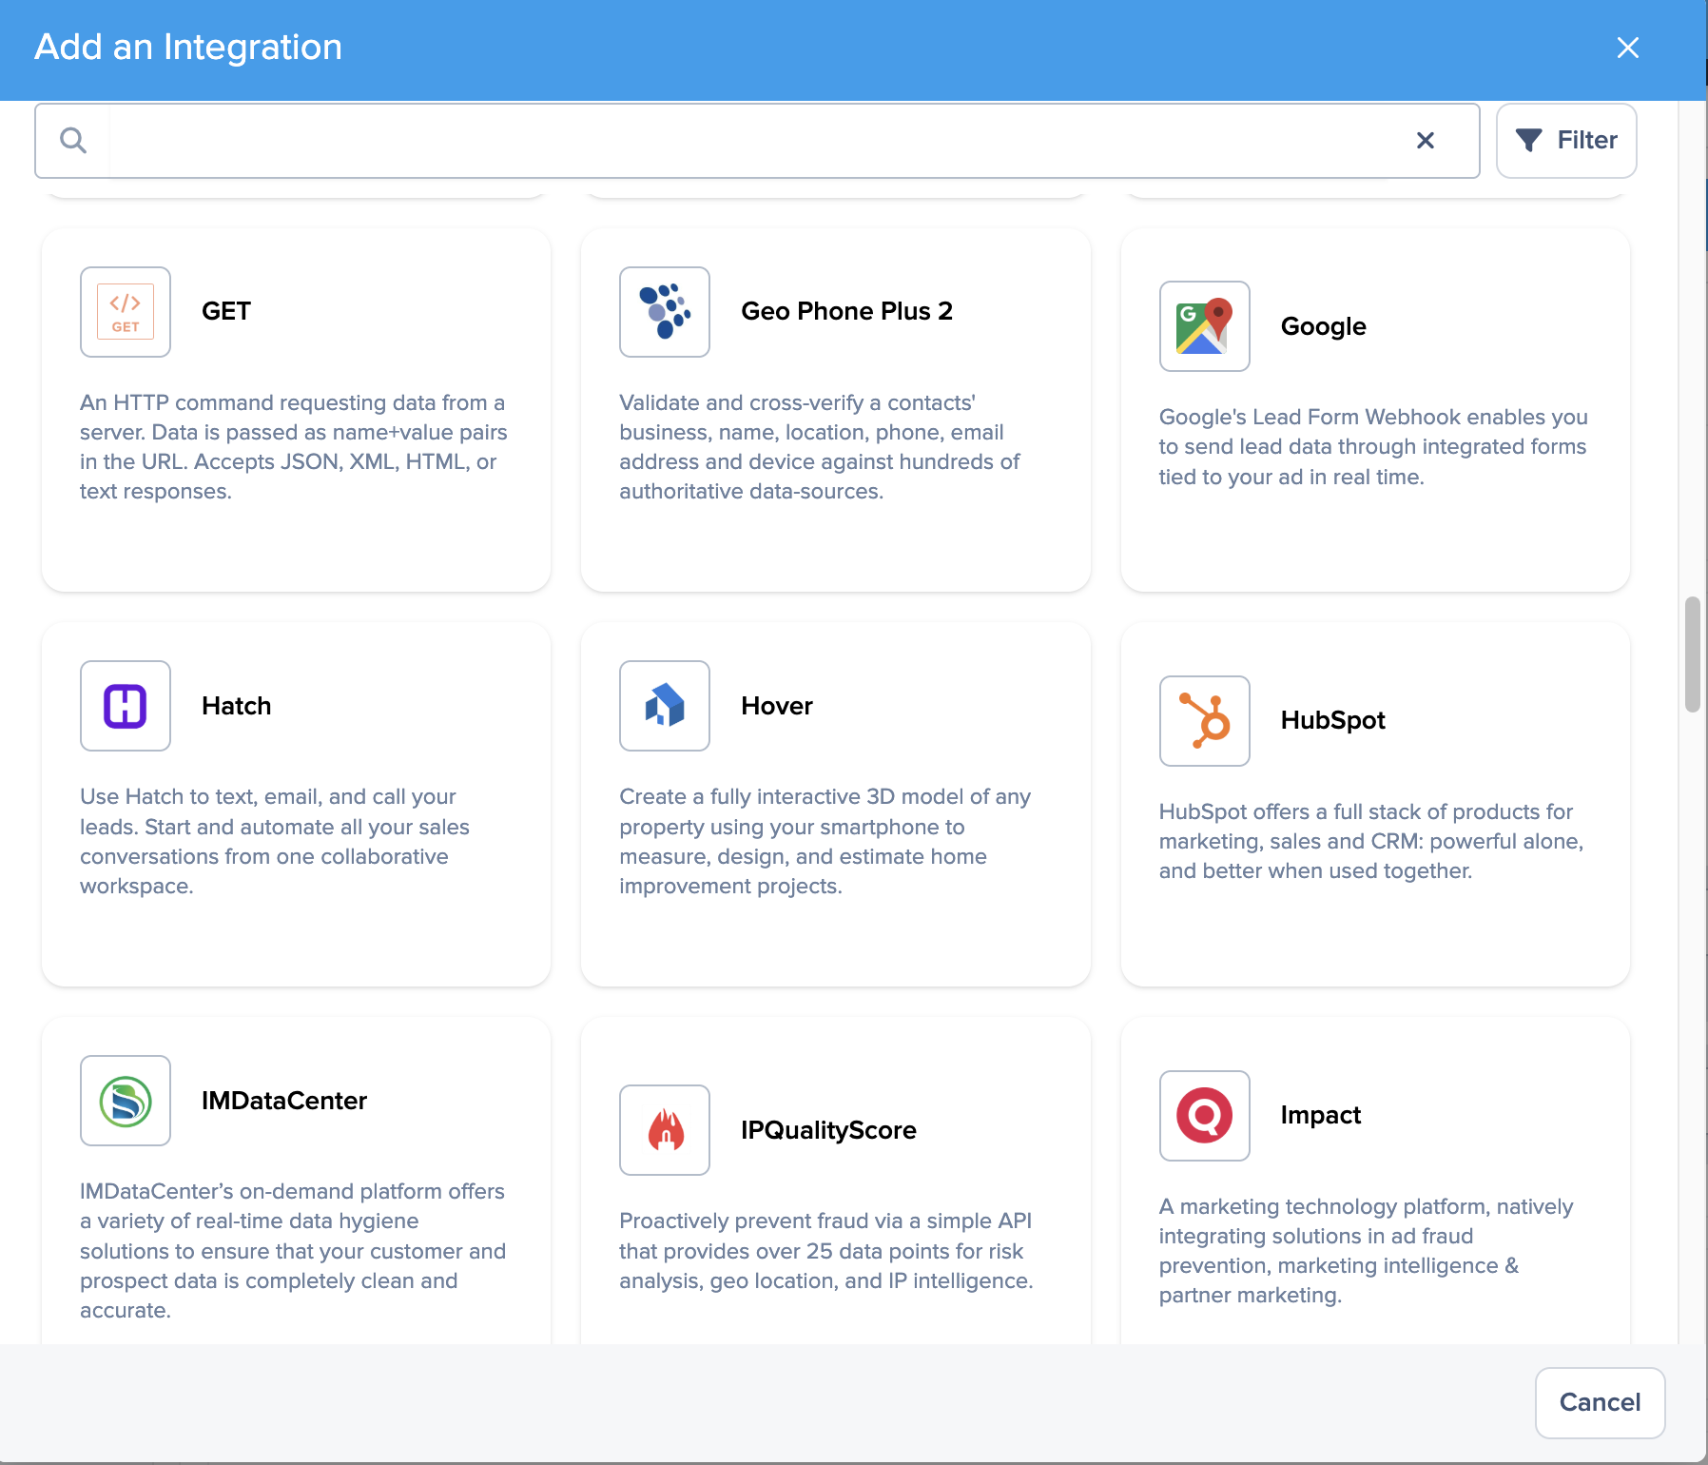The height and width of the screenshot is (1465, 1708).
Task: Select the Geo Phone Plus 2 logo
Action: point(665,312)
